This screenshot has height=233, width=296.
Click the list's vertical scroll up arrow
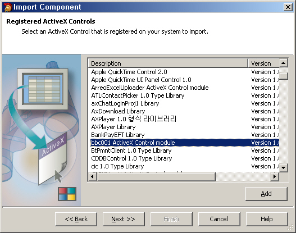click(283, 63)
